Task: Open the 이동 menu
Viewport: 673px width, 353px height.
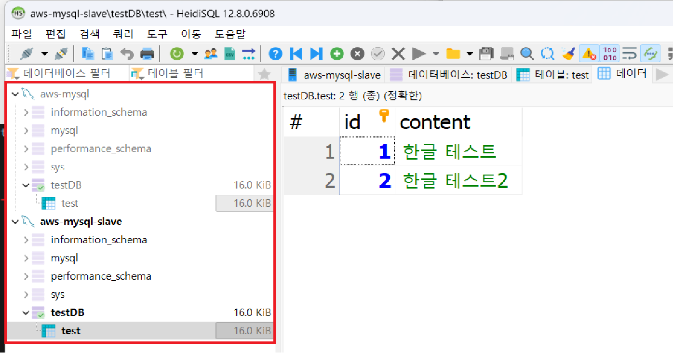Action: tap(190, 34)
